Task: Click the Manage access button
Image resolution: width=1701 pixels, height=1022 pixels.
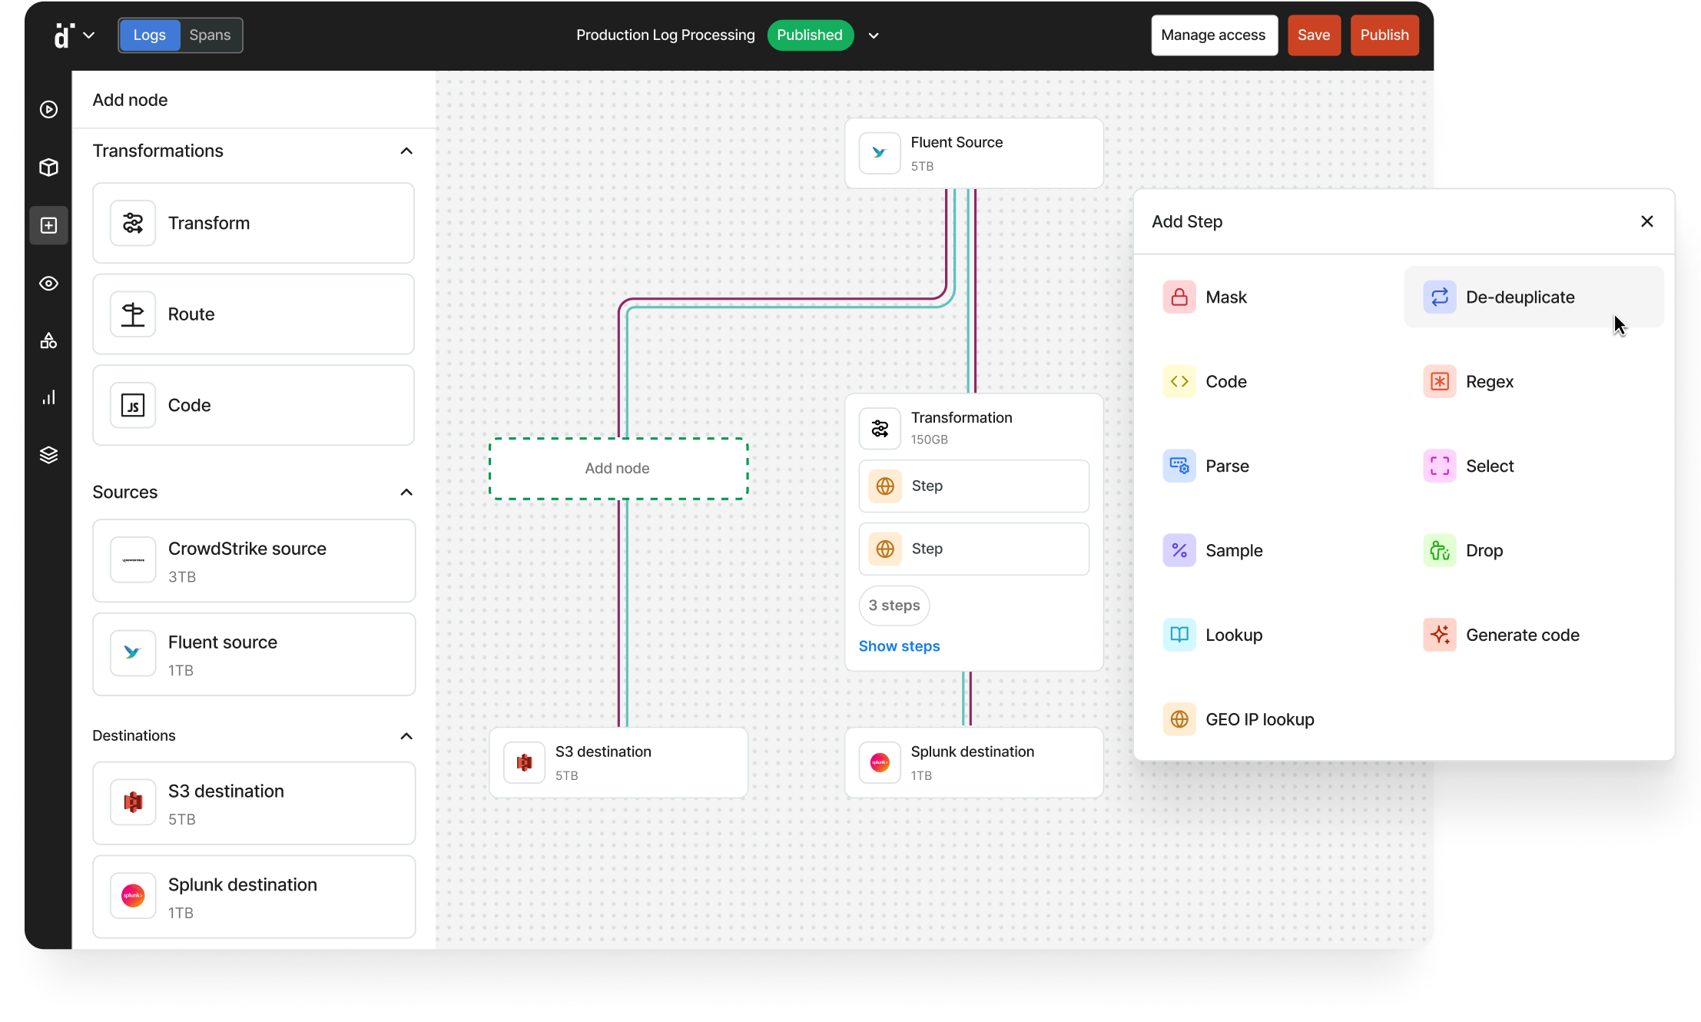Action: (x=1213, y=35)
